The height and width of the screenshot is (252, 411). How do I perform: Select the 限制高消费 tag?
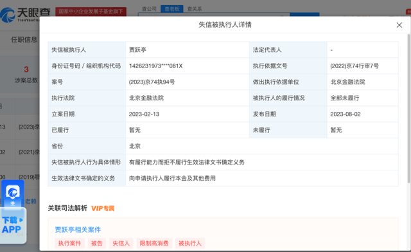tap(154, 244)
